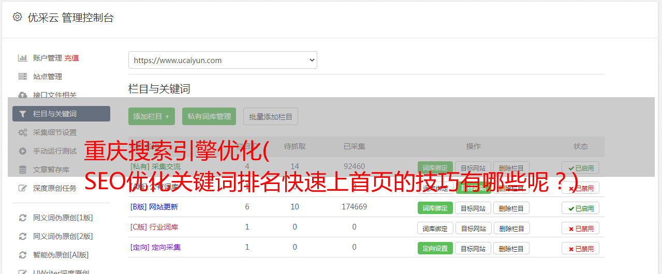Image resolution: width=662 pixels, height=274 pixels.
Task: Click the gears icon for 采集细节设置
Action: pos(22,132)
